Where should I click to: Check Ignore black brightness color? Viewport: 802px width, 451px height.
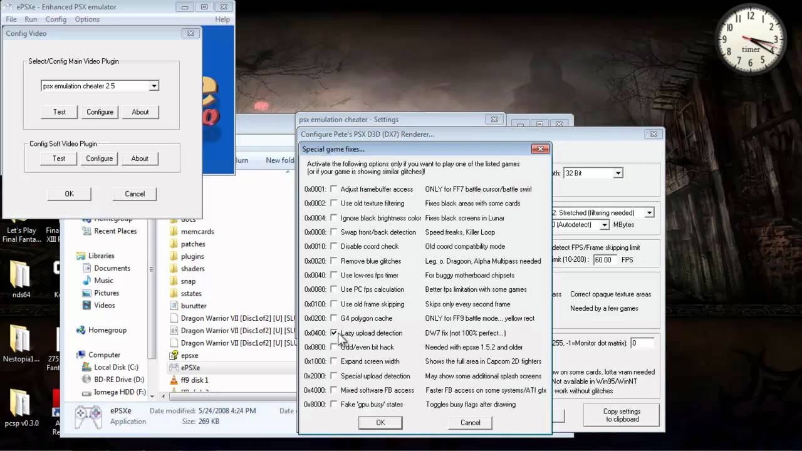[x=334, y=217]
